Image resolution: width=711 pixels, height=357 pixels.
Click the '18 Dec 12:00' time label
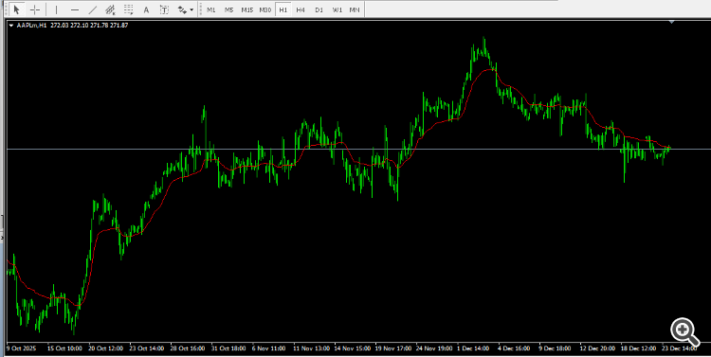click(638, 348)
